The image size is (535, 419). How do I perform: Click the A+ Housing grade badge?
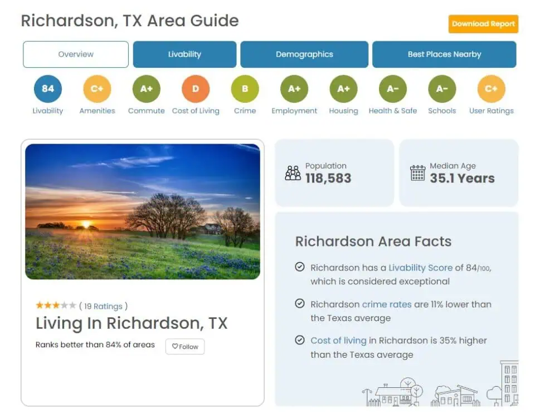pos(343,88)
